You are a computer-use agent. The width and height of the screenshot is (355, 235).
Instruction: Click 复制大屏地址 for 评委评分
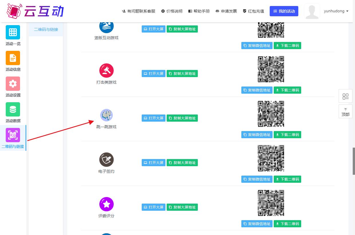click(x=182, y=207)
